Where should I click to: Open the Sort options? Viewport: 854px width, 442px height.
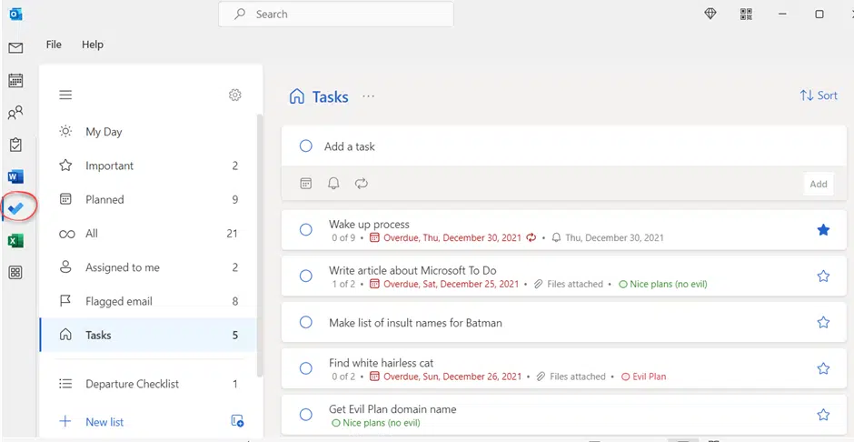[819, 95]
